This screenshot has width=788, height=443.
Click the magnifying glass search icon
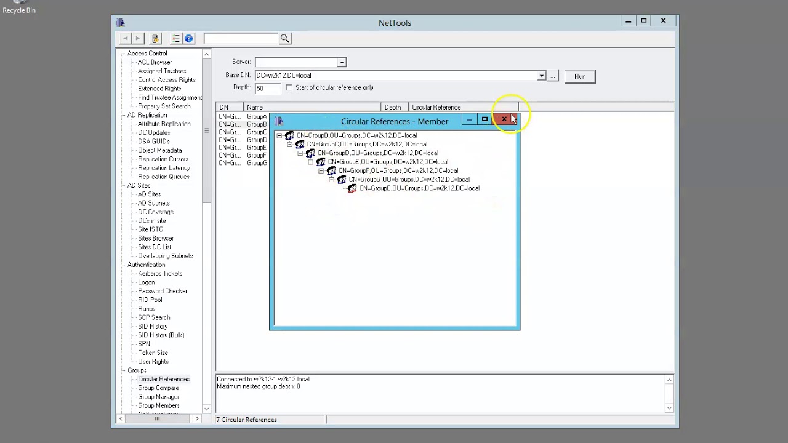284,39
